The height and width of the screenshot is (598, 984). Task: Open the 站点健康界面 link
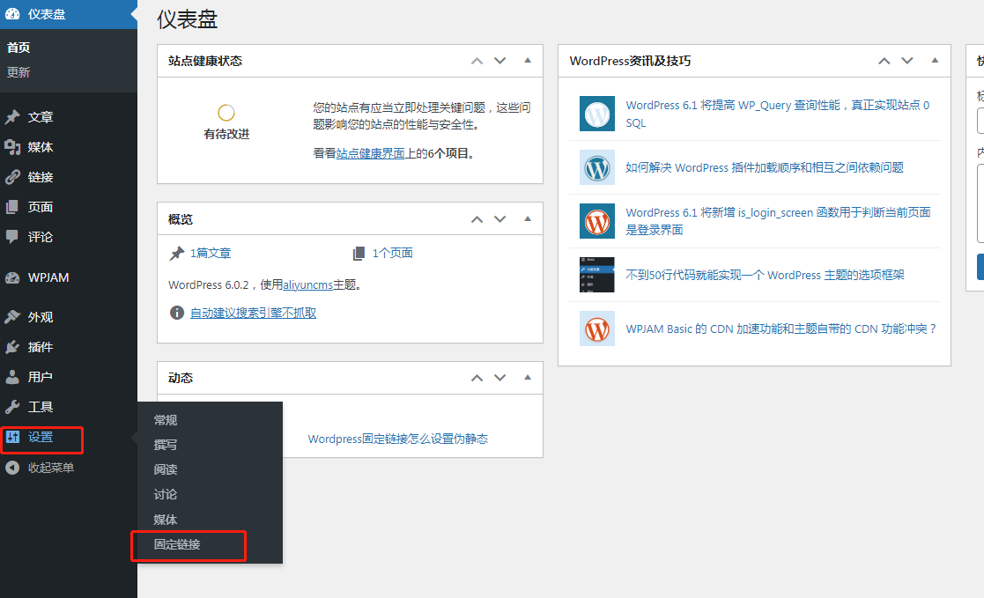click(370, 154)
